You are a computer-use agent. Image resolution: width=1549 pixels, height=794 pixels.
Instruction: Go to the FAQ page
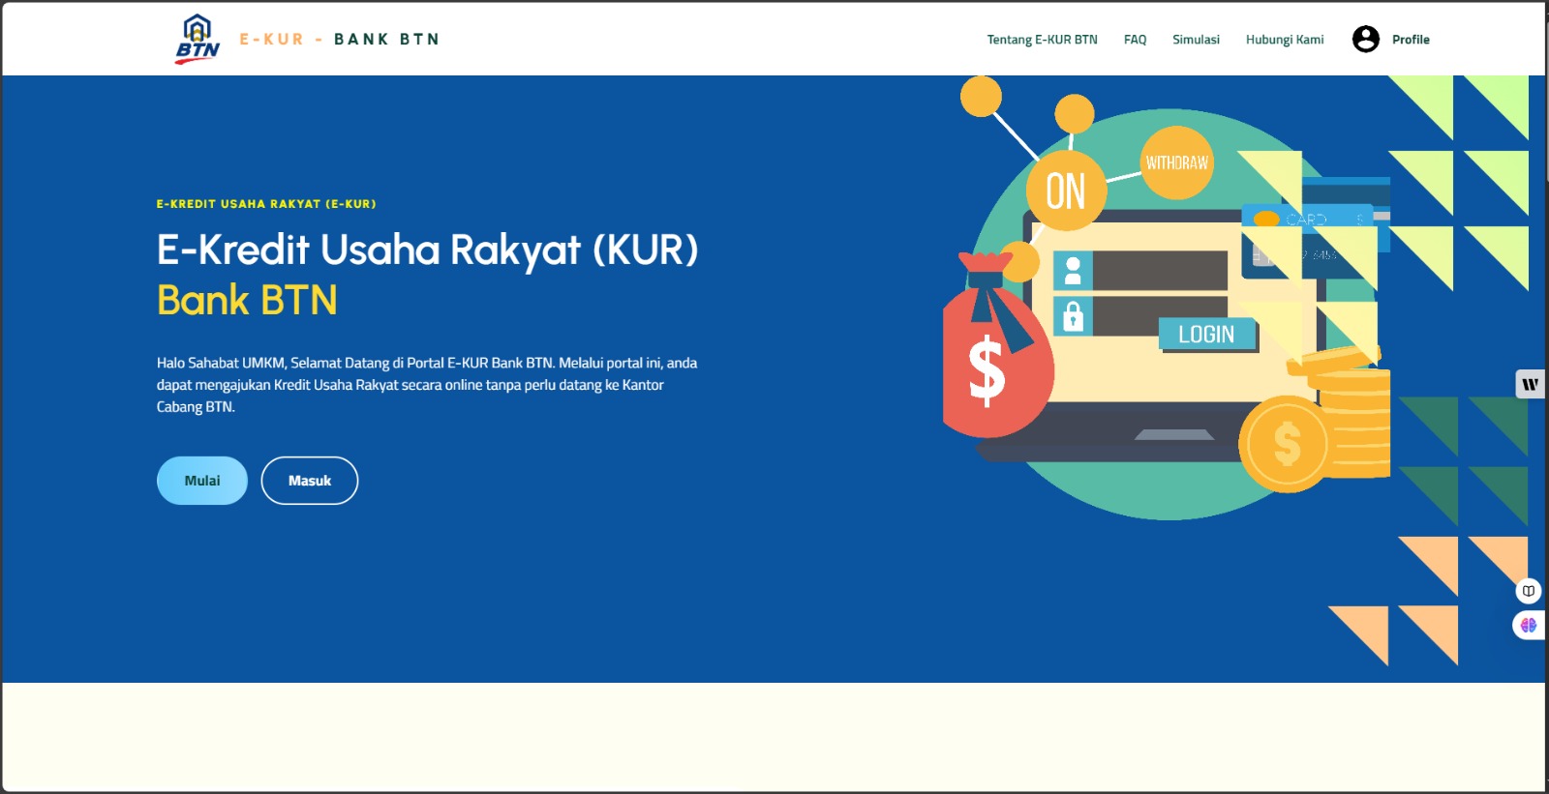[1135, 40]
